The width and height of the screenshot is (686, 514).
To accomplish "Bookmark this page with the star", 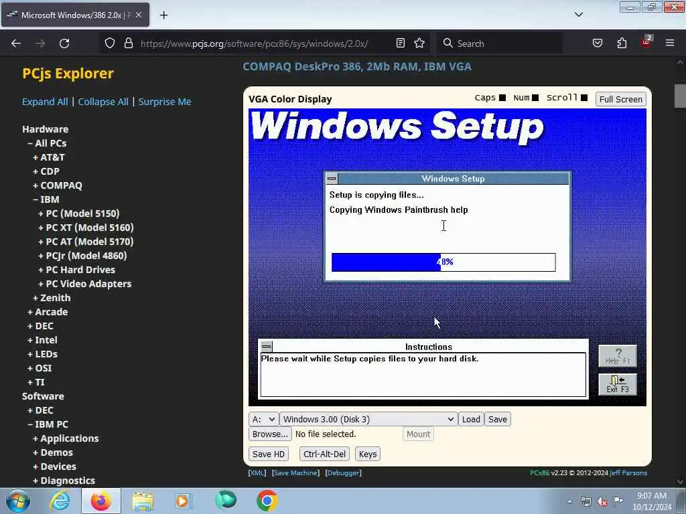I will 419,44.
